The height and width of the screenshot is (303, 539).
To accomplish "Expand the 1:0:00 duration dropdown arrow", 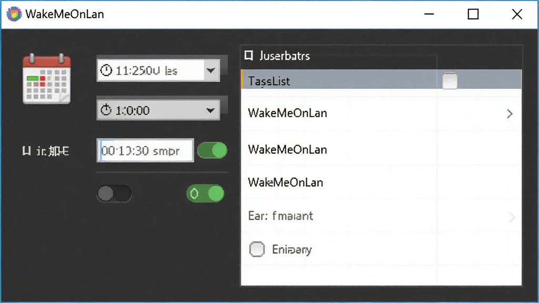I will (x=211, y=110).
